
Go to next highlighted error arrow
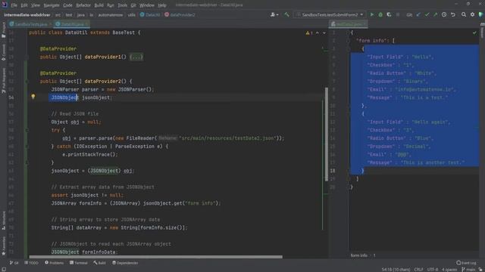[x=324, y=32]
